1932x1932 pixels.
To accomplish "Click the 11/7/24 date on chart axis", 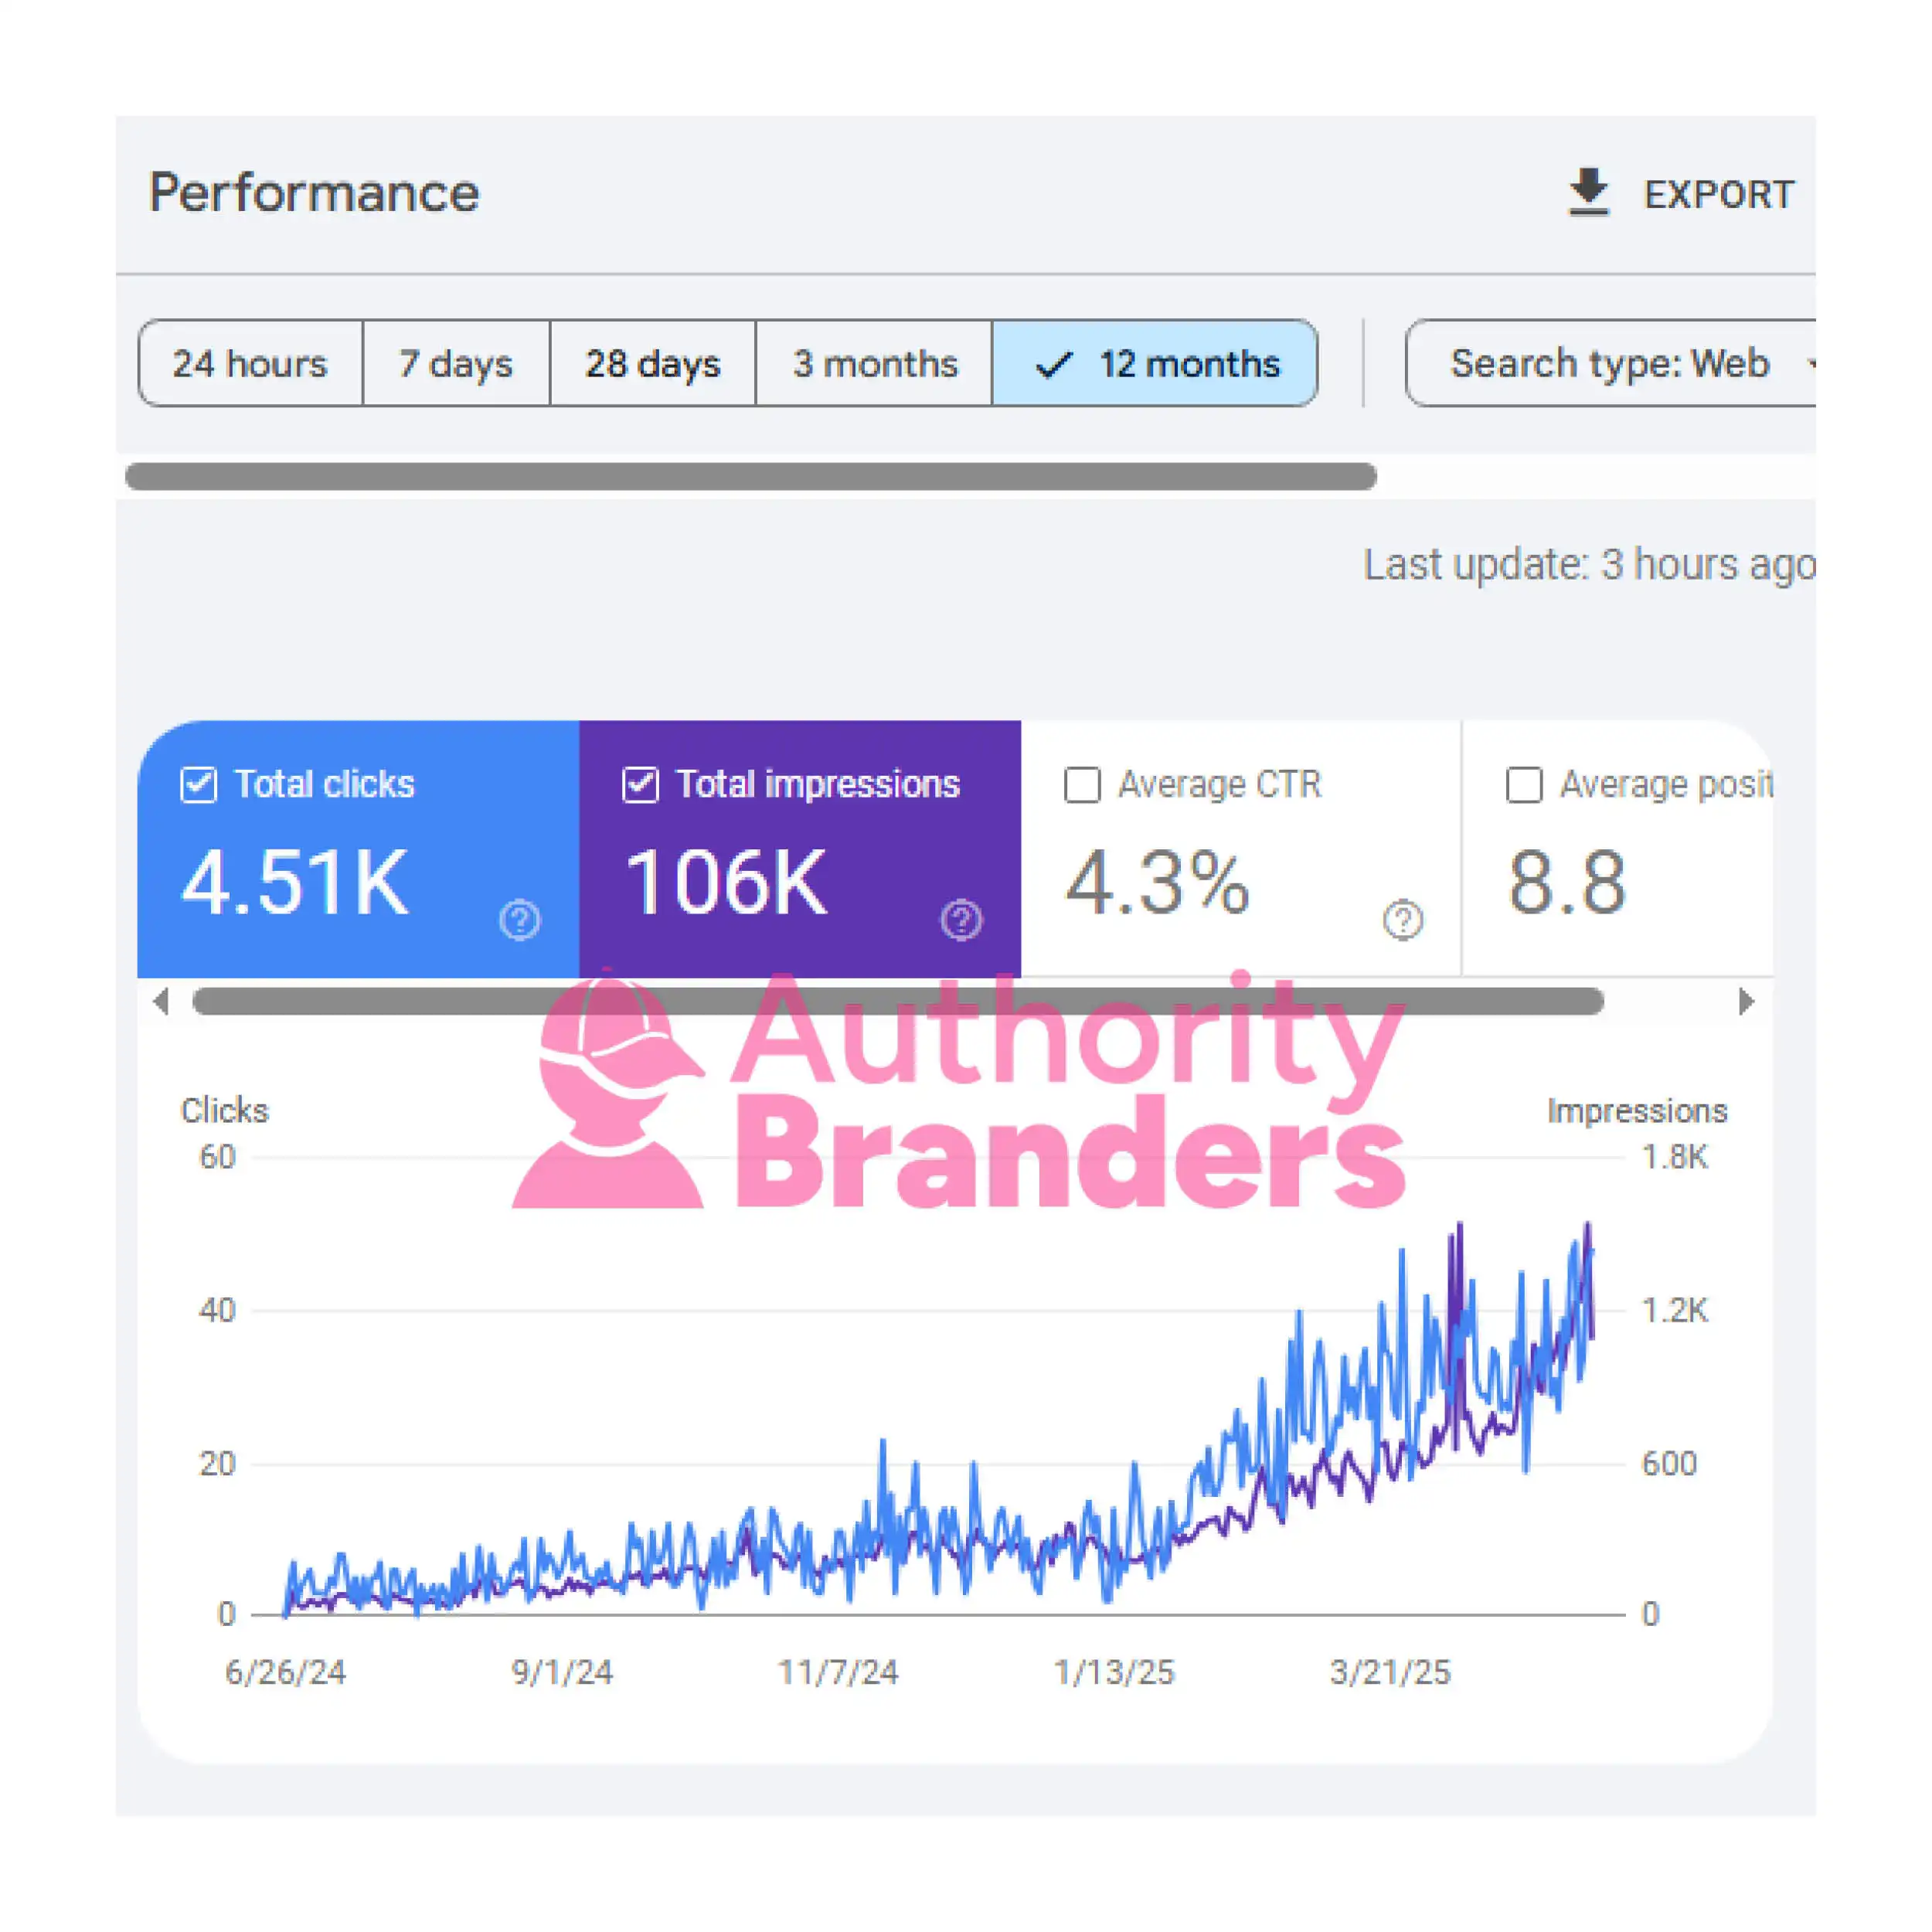I will tap(838, 1672).
